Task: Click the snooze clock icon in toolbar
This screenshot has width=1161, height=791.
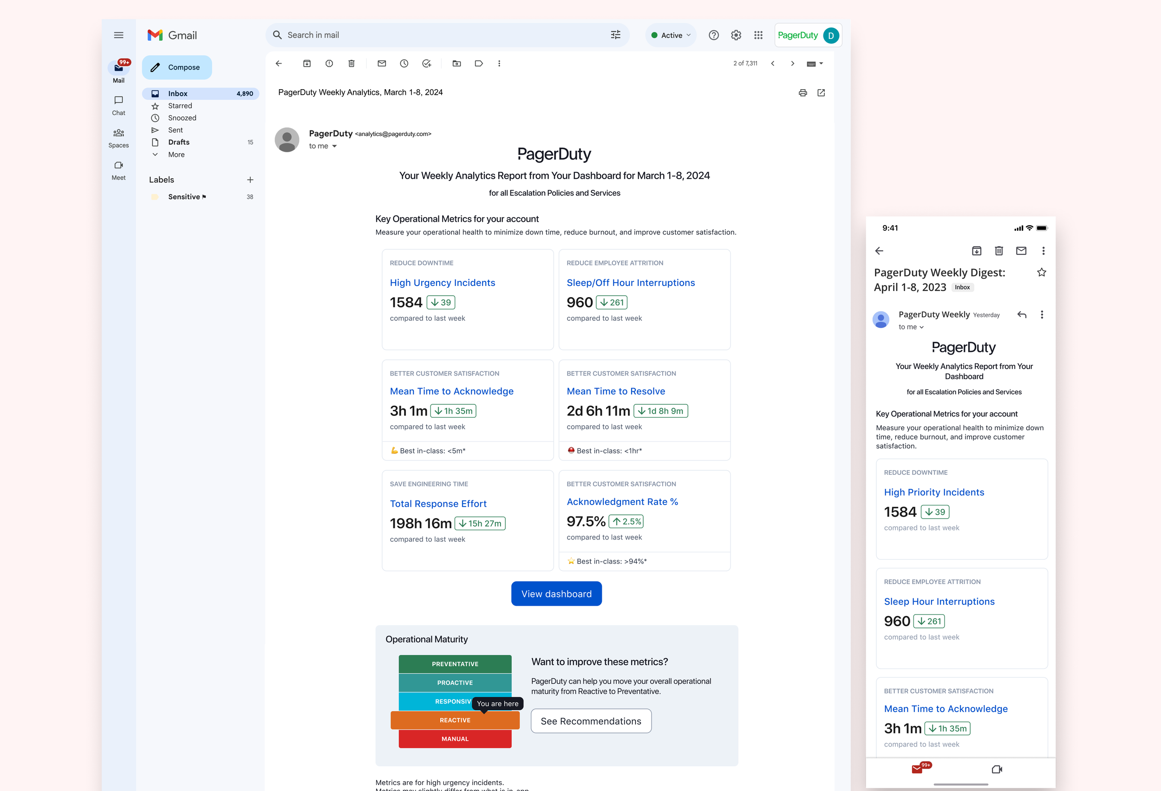Action: 404,64
